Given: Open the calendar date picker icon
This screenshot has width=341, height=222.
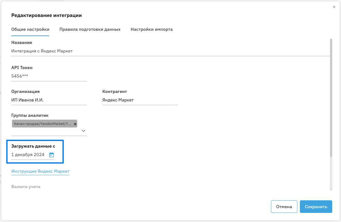Looking at the screenshot, I should click(x=51, y=155).
